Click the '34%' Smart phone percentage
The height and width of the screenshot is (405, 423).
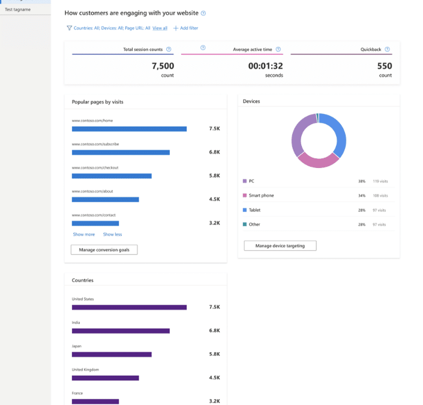click(x=362, y=196)
